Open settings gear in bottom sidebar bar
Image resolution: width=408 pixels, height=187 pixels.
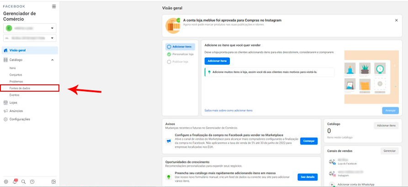(x=6, y=182)
